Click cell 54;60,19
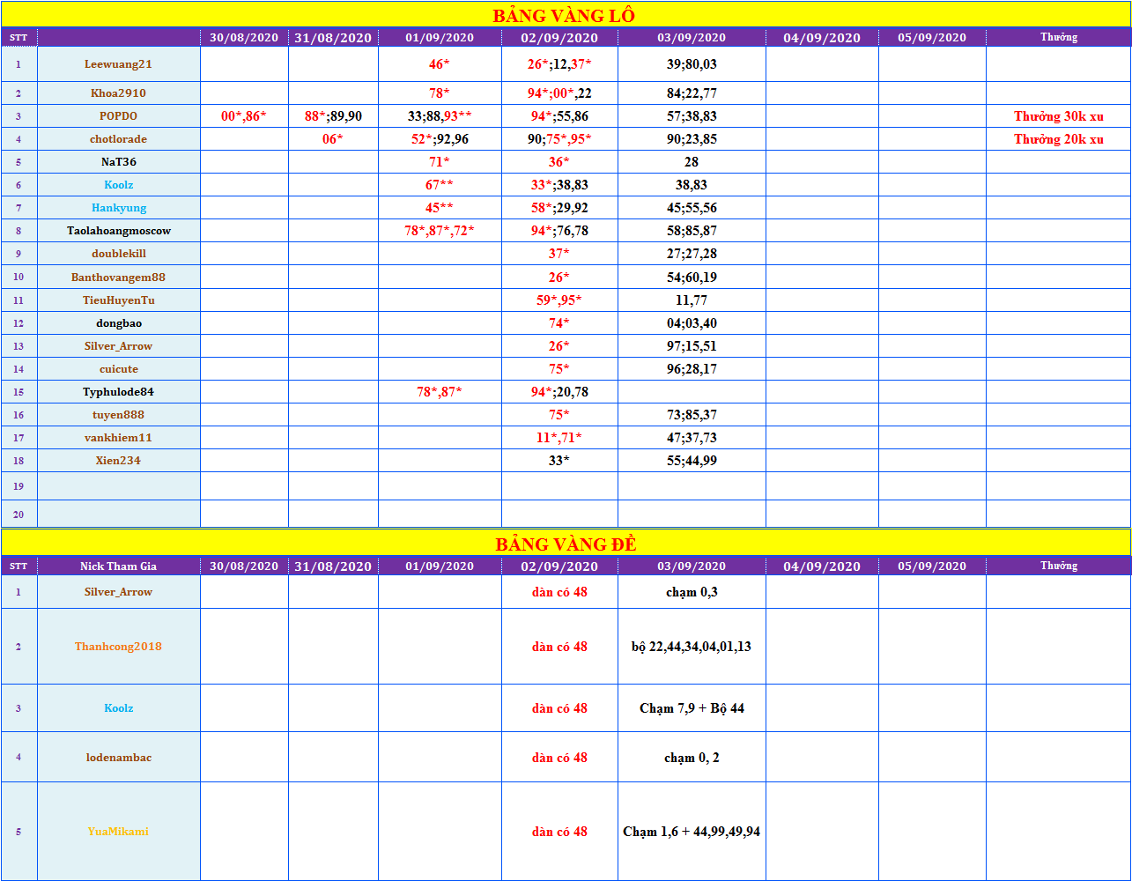Viewport: 1132px width, 881px height. pos(692,278)
